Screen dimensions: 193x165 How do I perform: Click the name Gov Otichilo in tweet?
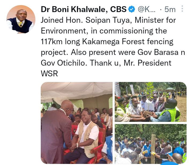(x=64, y=63)
